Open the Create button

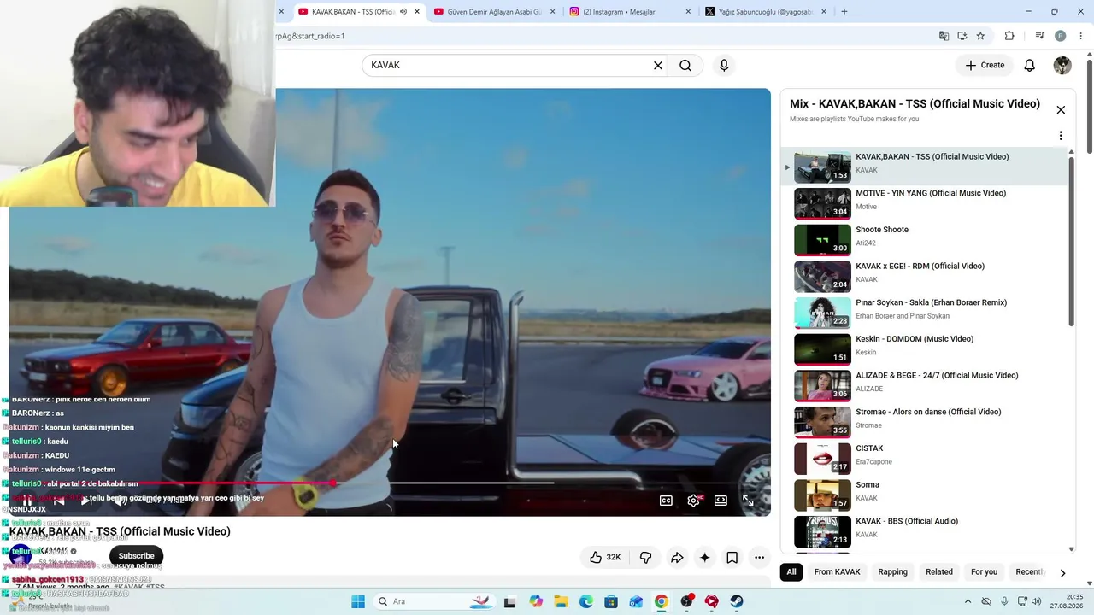985,65
